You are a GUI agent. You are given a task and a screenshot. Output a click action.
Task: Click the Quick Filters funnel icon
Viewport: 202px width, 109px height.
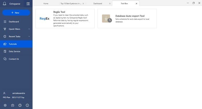5,29
